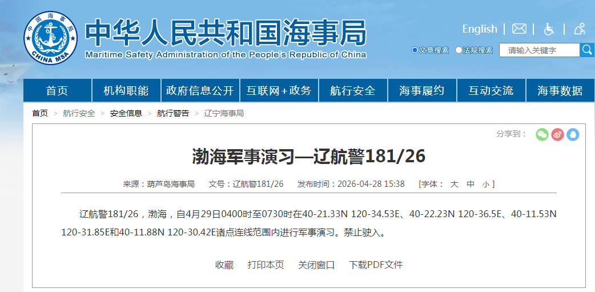Open the 政府信息公开 navigation menu
The width and height of the screenshot is (595, 292).
pyautogui.click(x=200, y=91)
